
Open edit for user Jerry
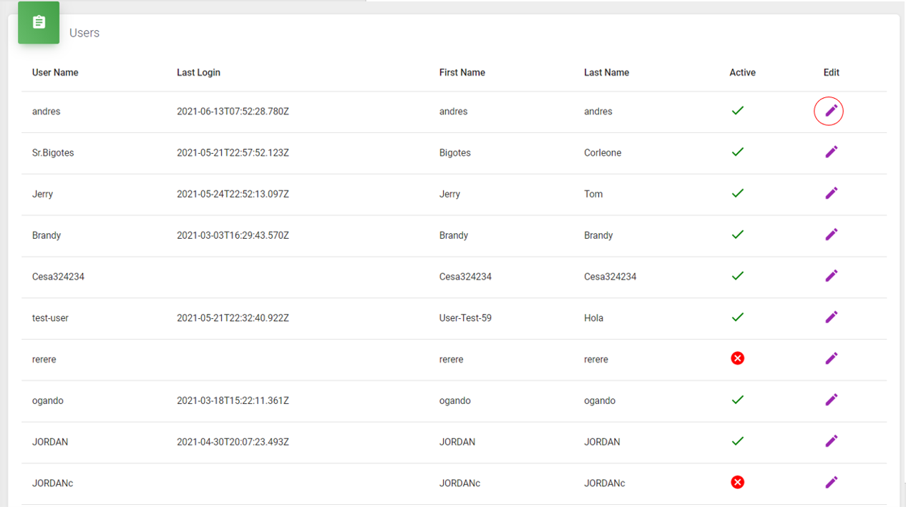click(x=830, y=193)
